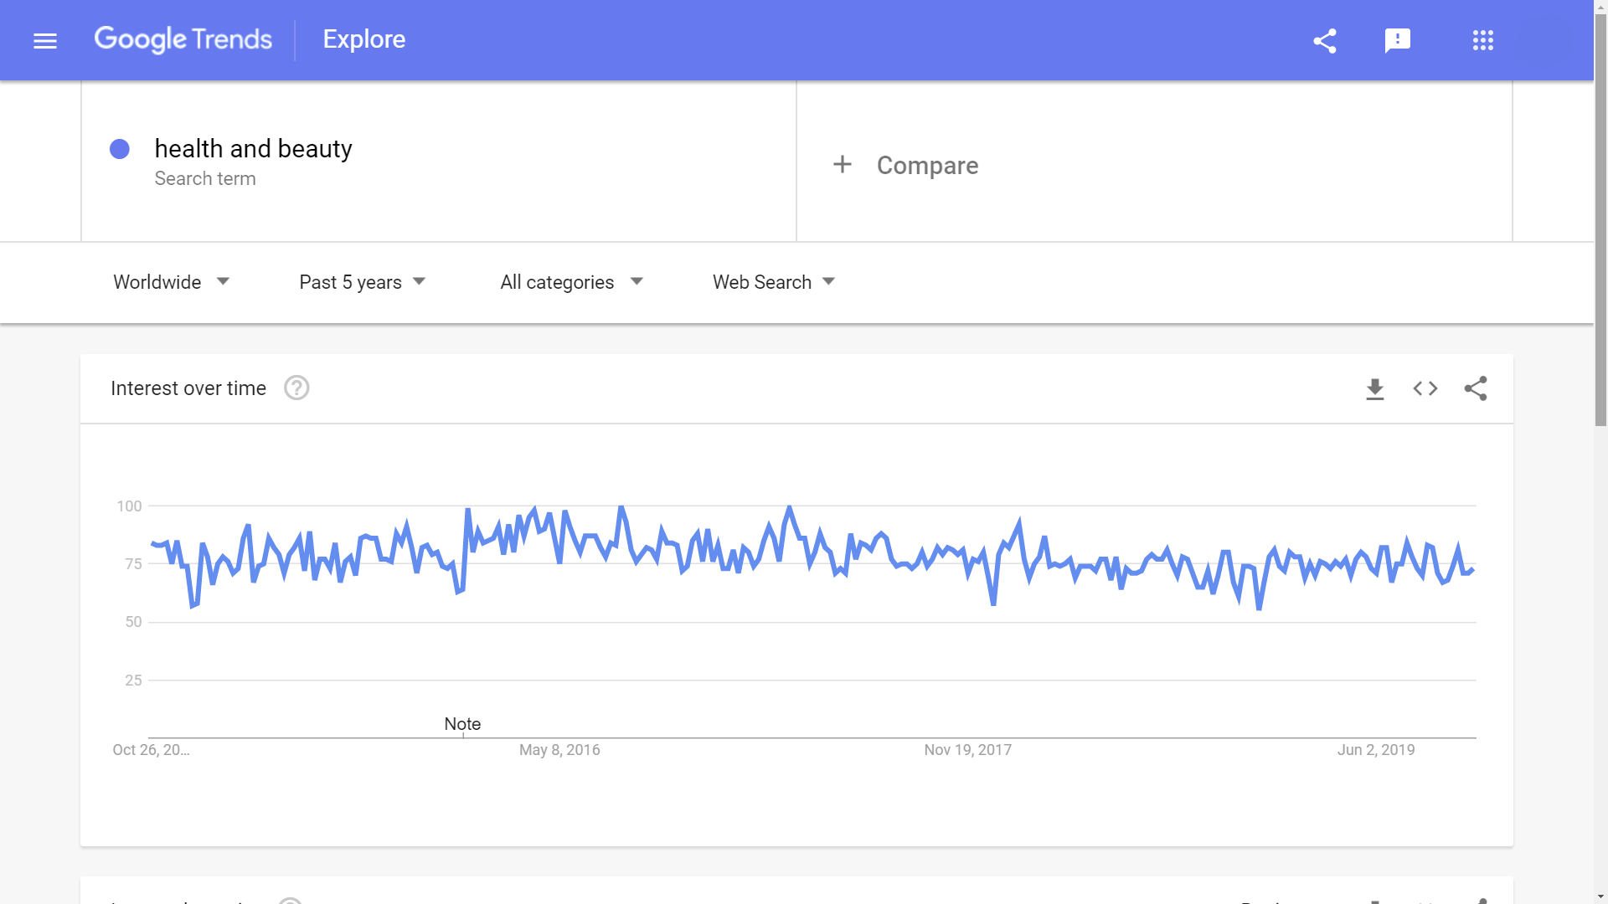Open the Past 5 years dropdown
Viewport: 1608px width, 904px height.
[363, 282]
